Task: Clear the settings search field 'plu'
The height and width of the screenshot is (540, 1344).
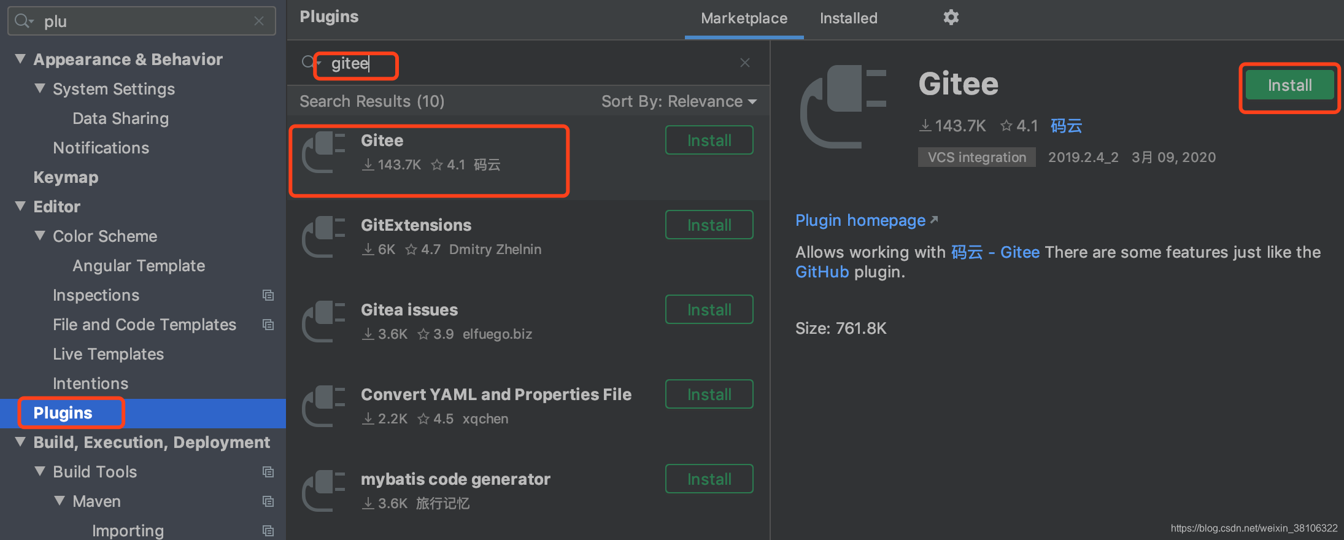Action: 259,21
